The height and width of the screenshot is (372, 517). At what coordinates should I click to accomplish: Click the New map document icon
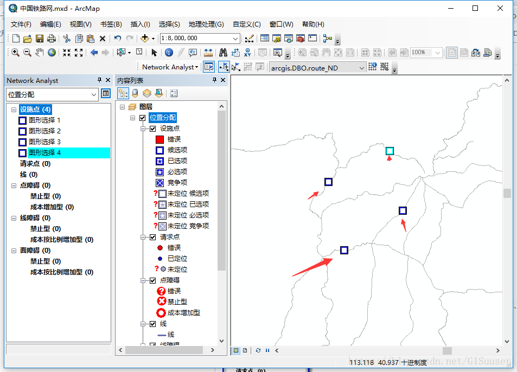16,39
